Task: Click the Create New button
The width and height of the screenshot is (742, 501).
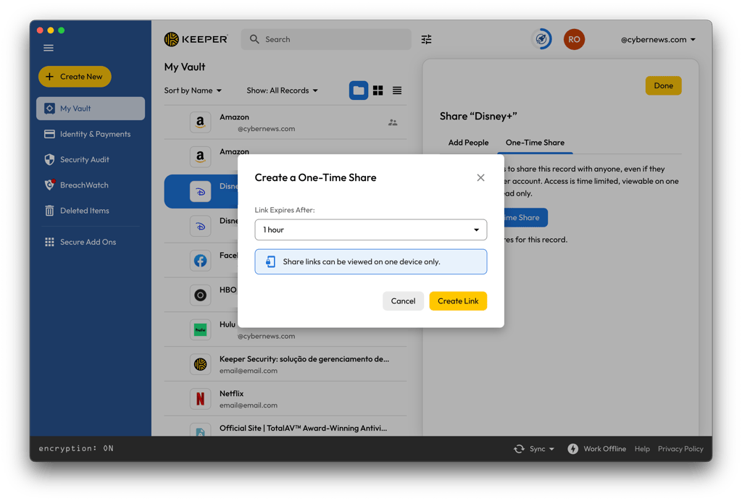Action: (75, 77)
